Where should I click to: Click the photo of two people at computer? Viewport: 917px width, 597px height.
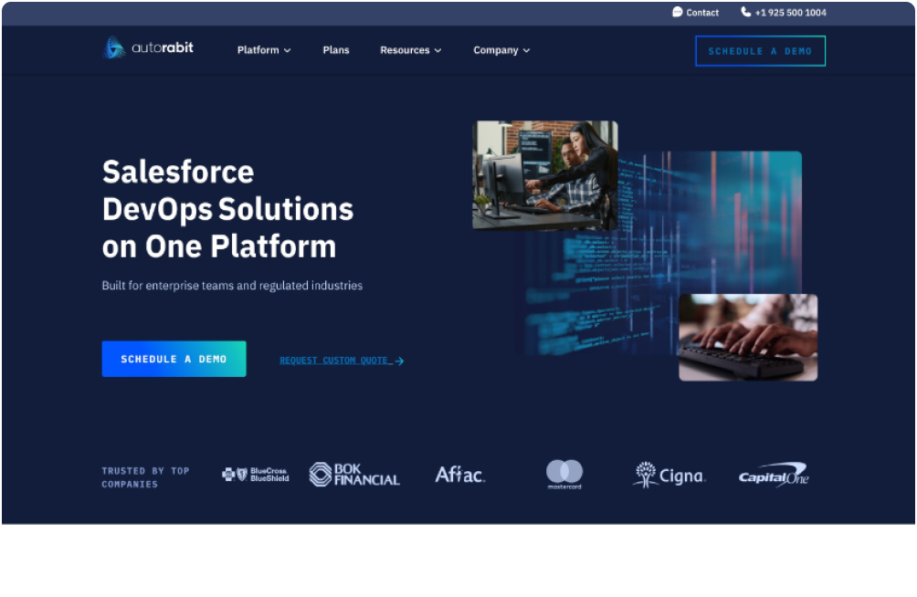pos(545,175)
